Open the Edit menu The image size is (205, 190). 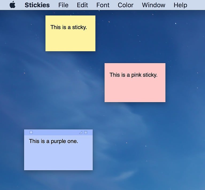coord(82,5)
